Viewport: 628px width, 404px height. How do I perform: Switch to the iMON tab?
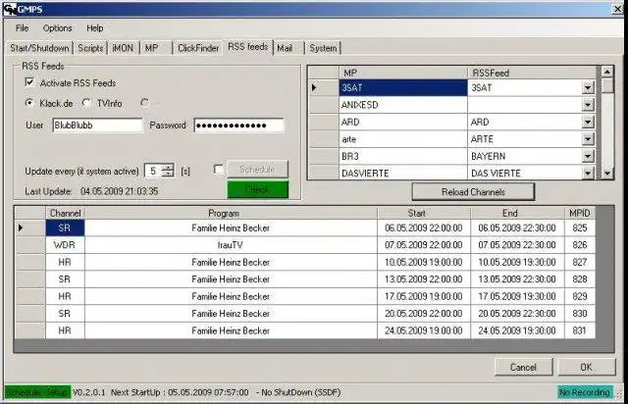click(123, 48)
